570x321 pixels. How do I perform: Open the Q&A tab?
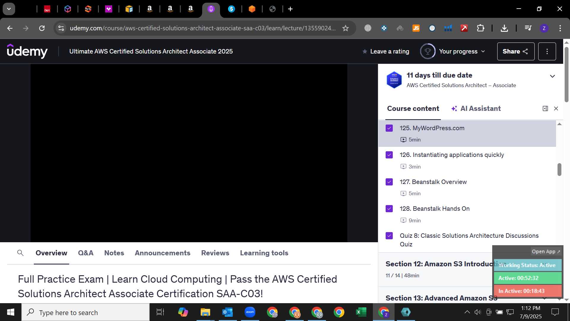pos(85,253)
